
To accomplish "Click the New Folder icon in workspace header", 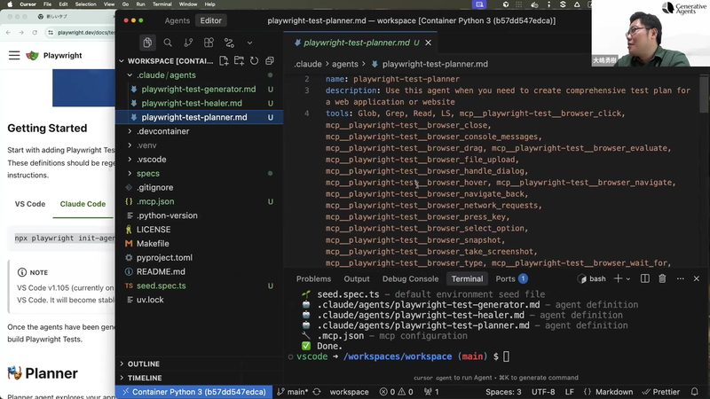I will tap(239, 60).
